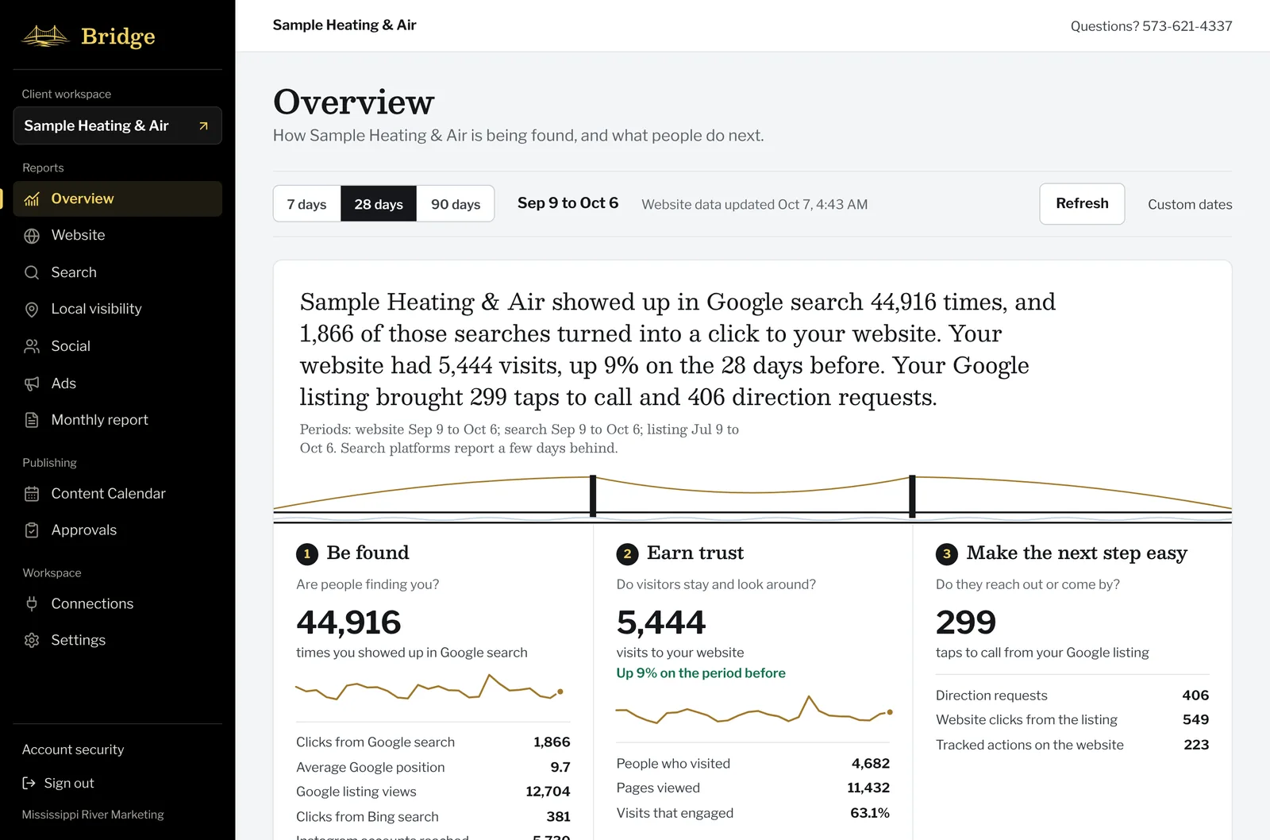
Task: Click the Ads megaphone icon
Action: tap(32, 383)
